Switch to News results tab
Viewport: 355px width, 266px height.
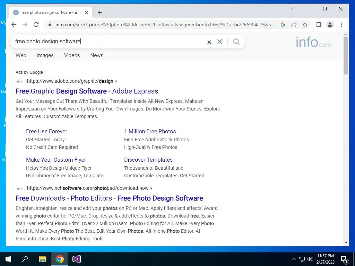(x=97, y=55)
